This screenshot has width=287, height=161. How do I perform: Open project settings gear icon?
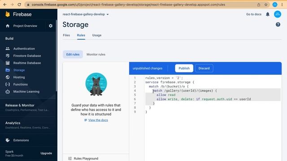[51, 26]
